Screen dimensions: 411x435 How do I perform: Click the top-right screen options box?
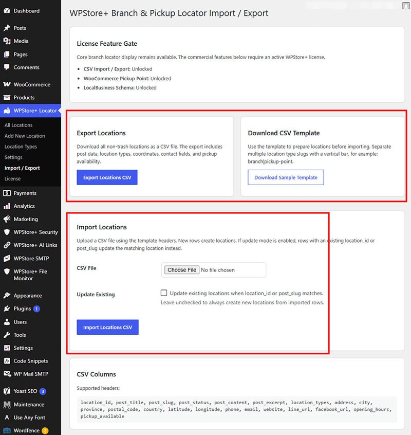[x=406, y=6]
